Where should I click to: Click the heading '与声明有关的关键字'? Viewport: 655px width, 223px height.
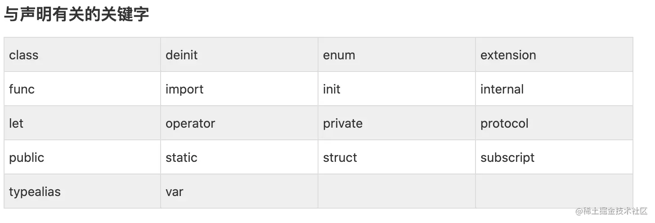point(76,15)
